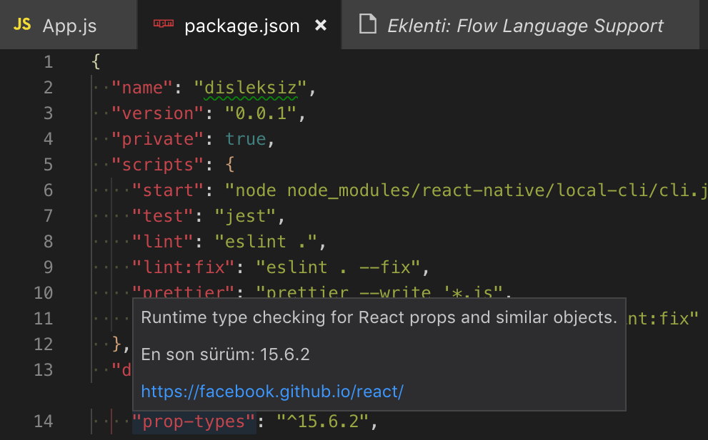Click the "^15.6.2" version value
This screenshot has height=440, width=708.
(323, 421)
